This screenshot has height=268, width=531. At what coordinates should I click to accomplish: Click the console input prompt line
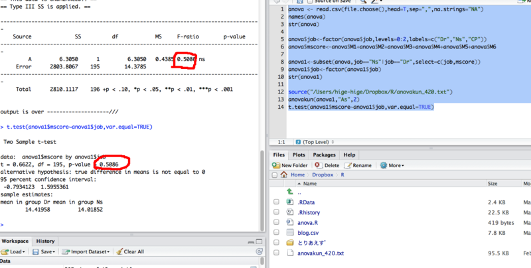(x=130, y=225)
